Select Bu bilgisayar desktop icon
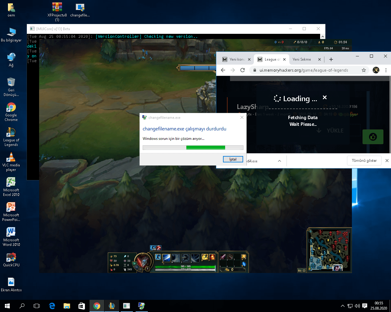Screen dimensions: 391x312 [x=11, y=35]
